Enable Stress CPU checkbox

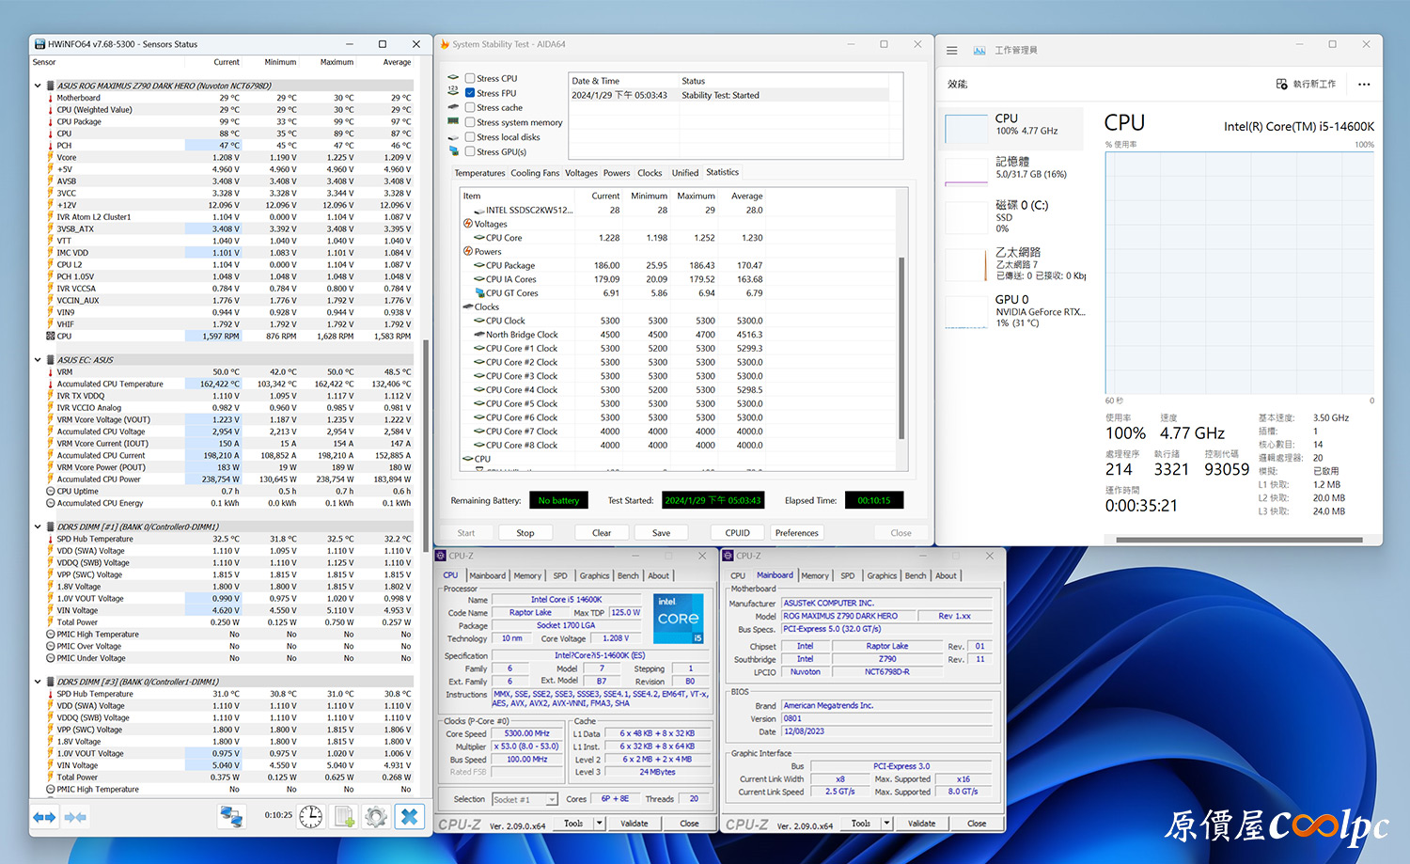(x=470, y=78)
